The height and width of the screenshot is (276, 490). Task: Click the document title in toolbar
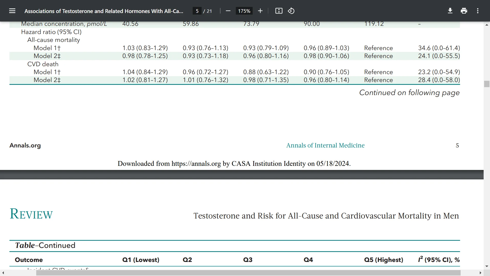pos(104,11)
